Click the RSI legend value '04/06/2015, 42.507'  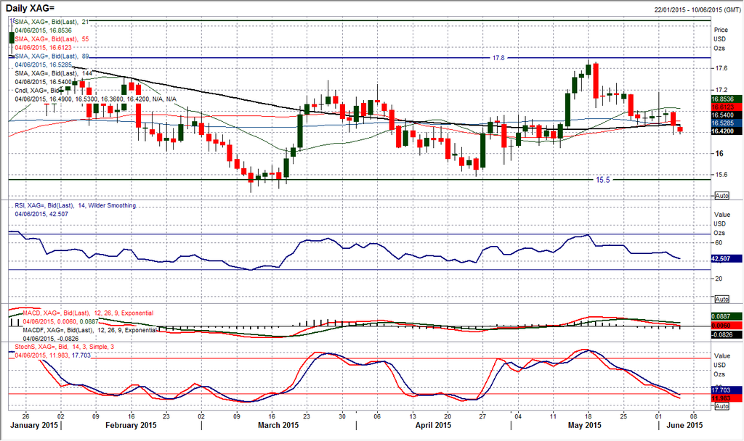pyautogui.click(x=41, y=214)
